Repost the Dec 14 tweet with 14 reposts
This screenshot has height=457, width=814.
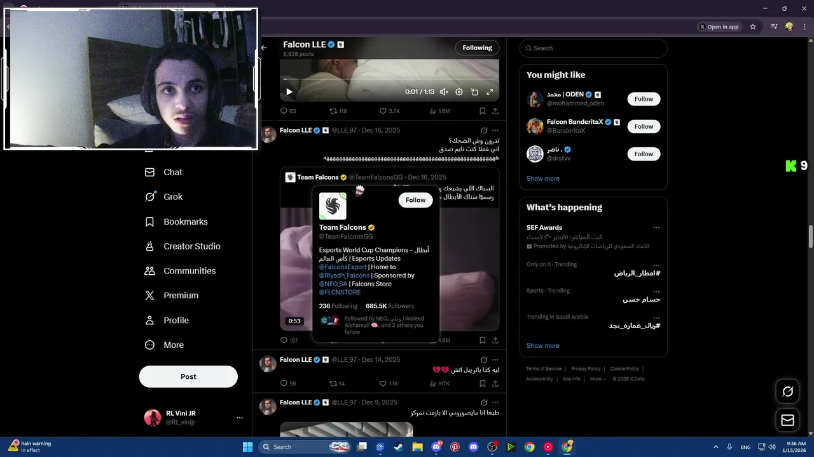pos(337,383)
